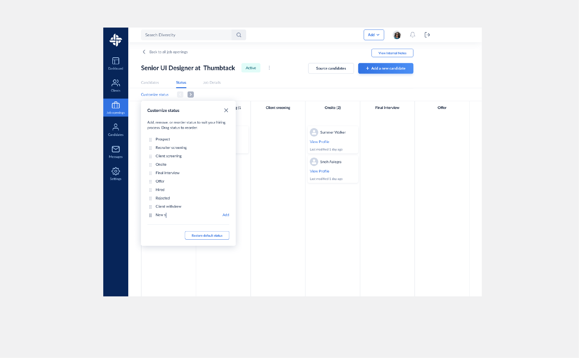Click the Customize status link
The image size is (579, 358).
coord(155,95)
